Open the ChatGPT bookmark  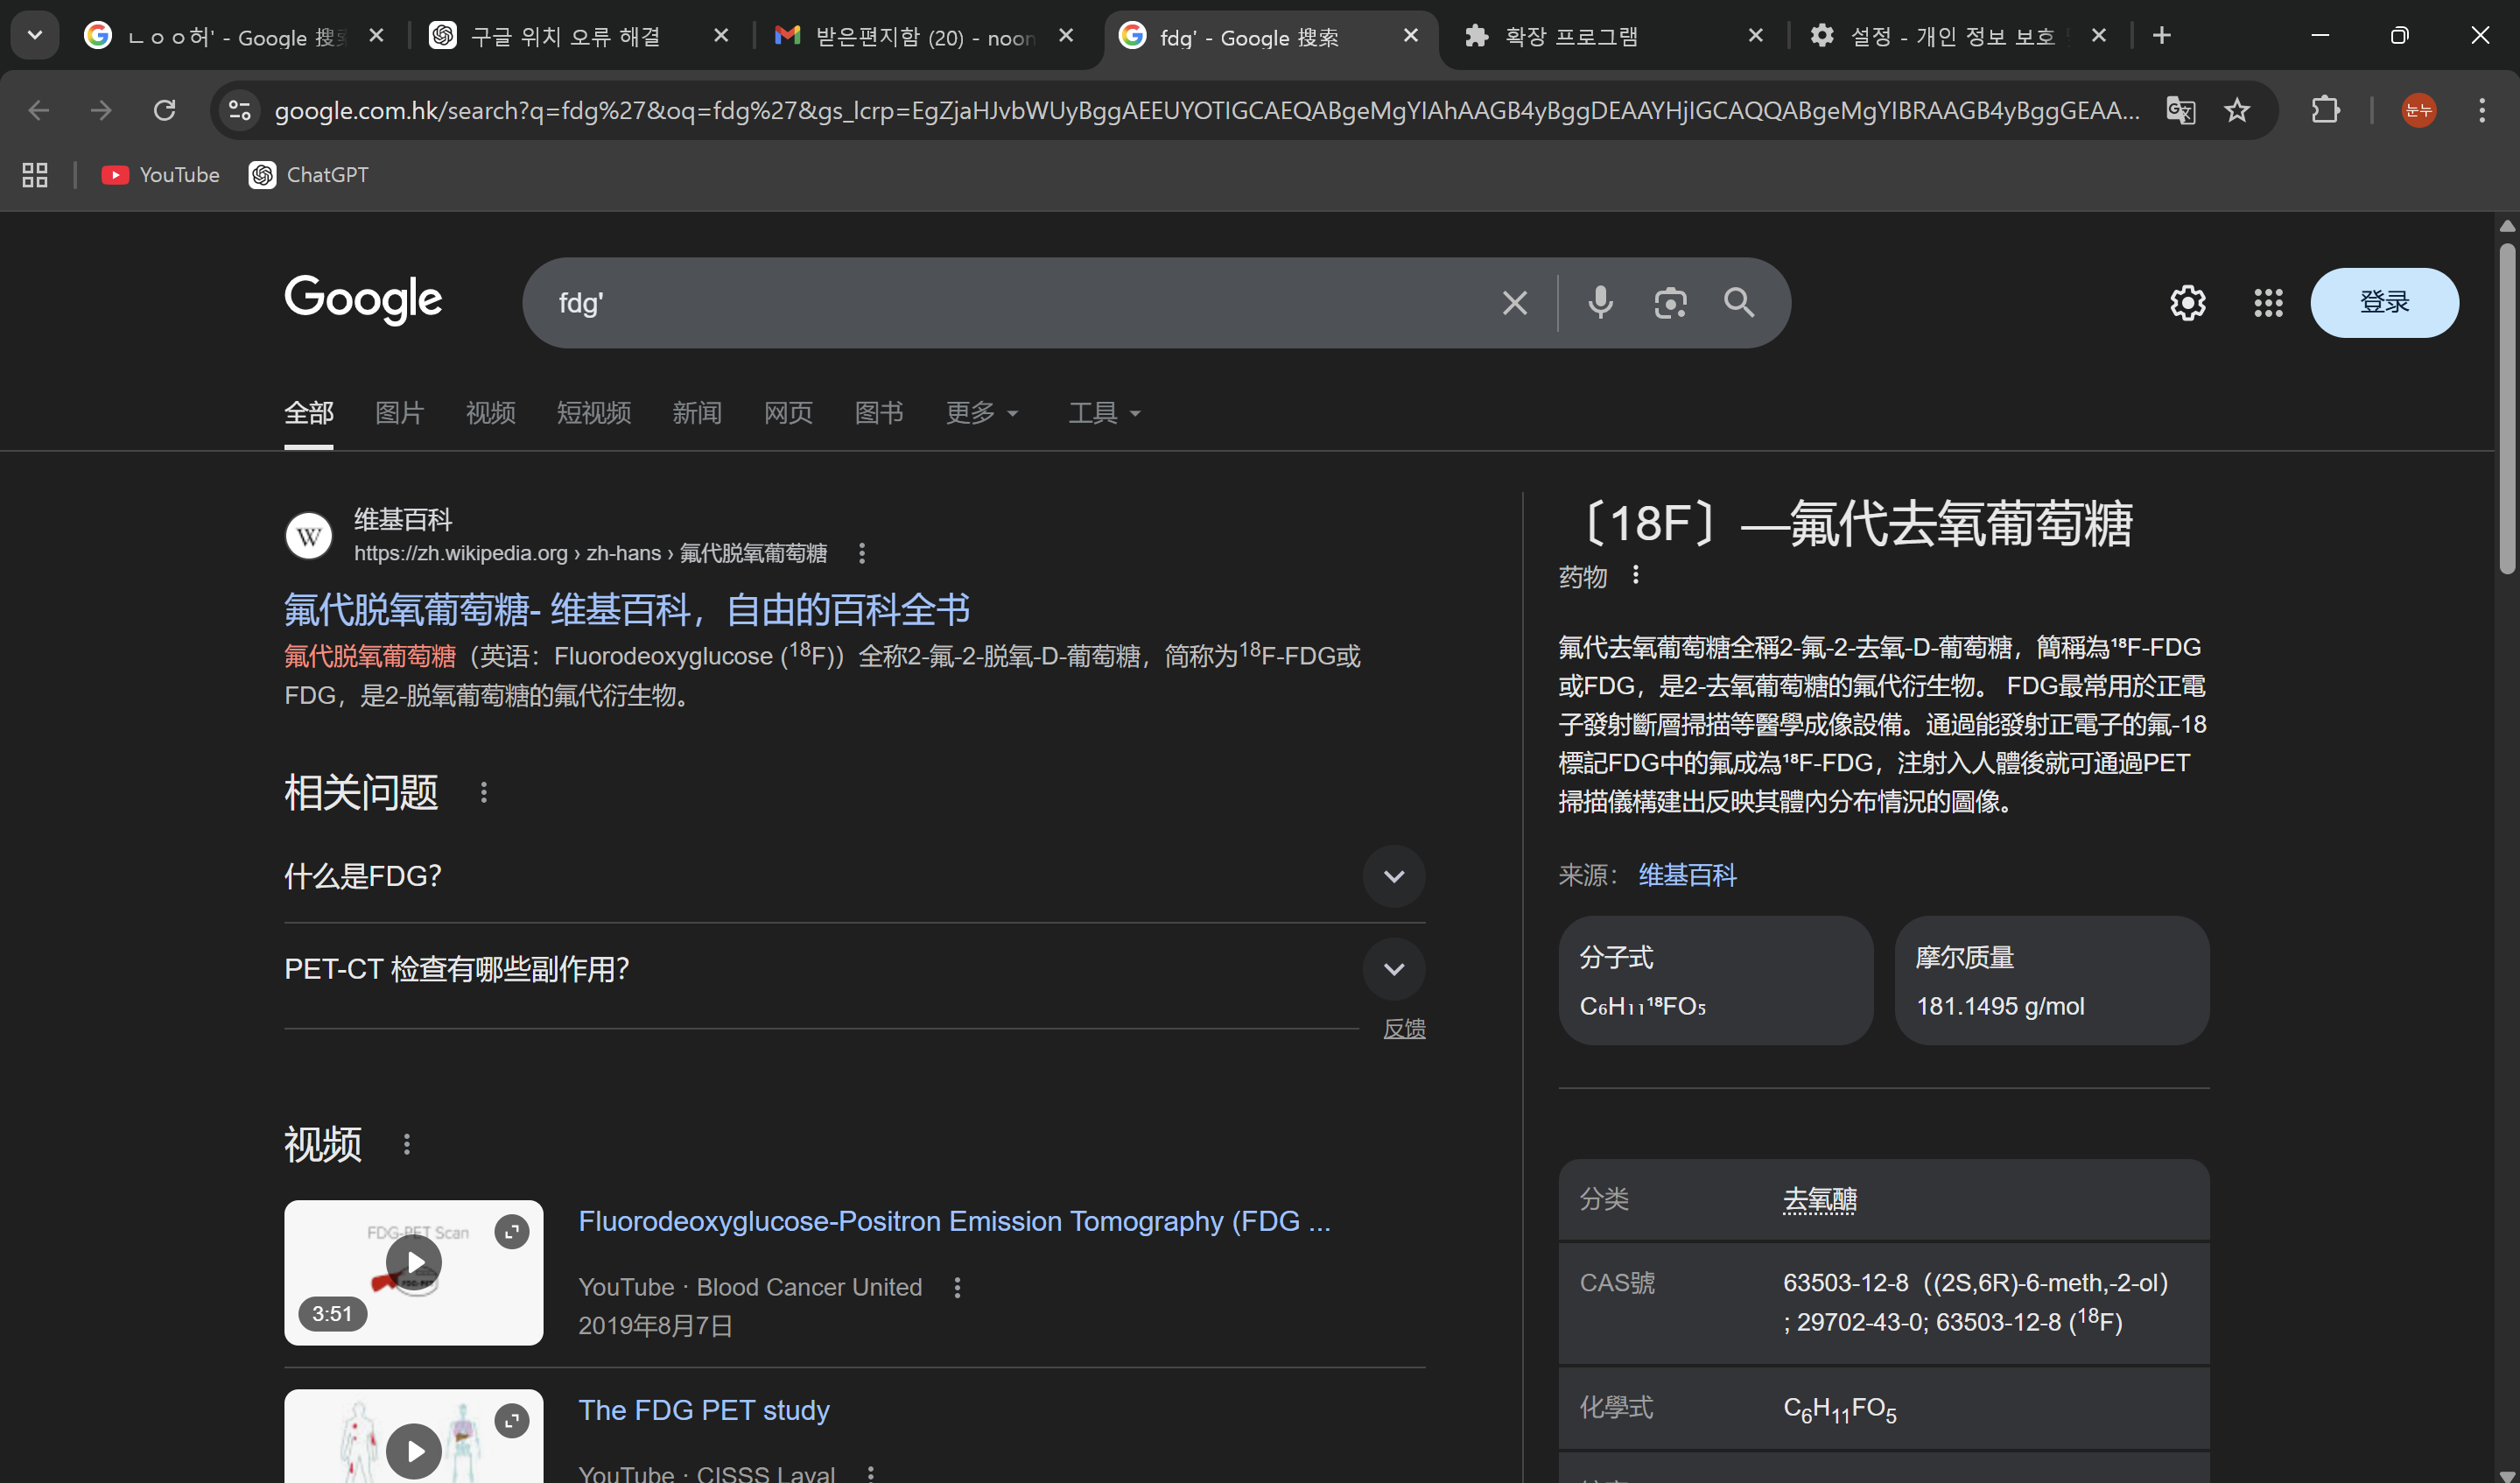click(309, 175)
